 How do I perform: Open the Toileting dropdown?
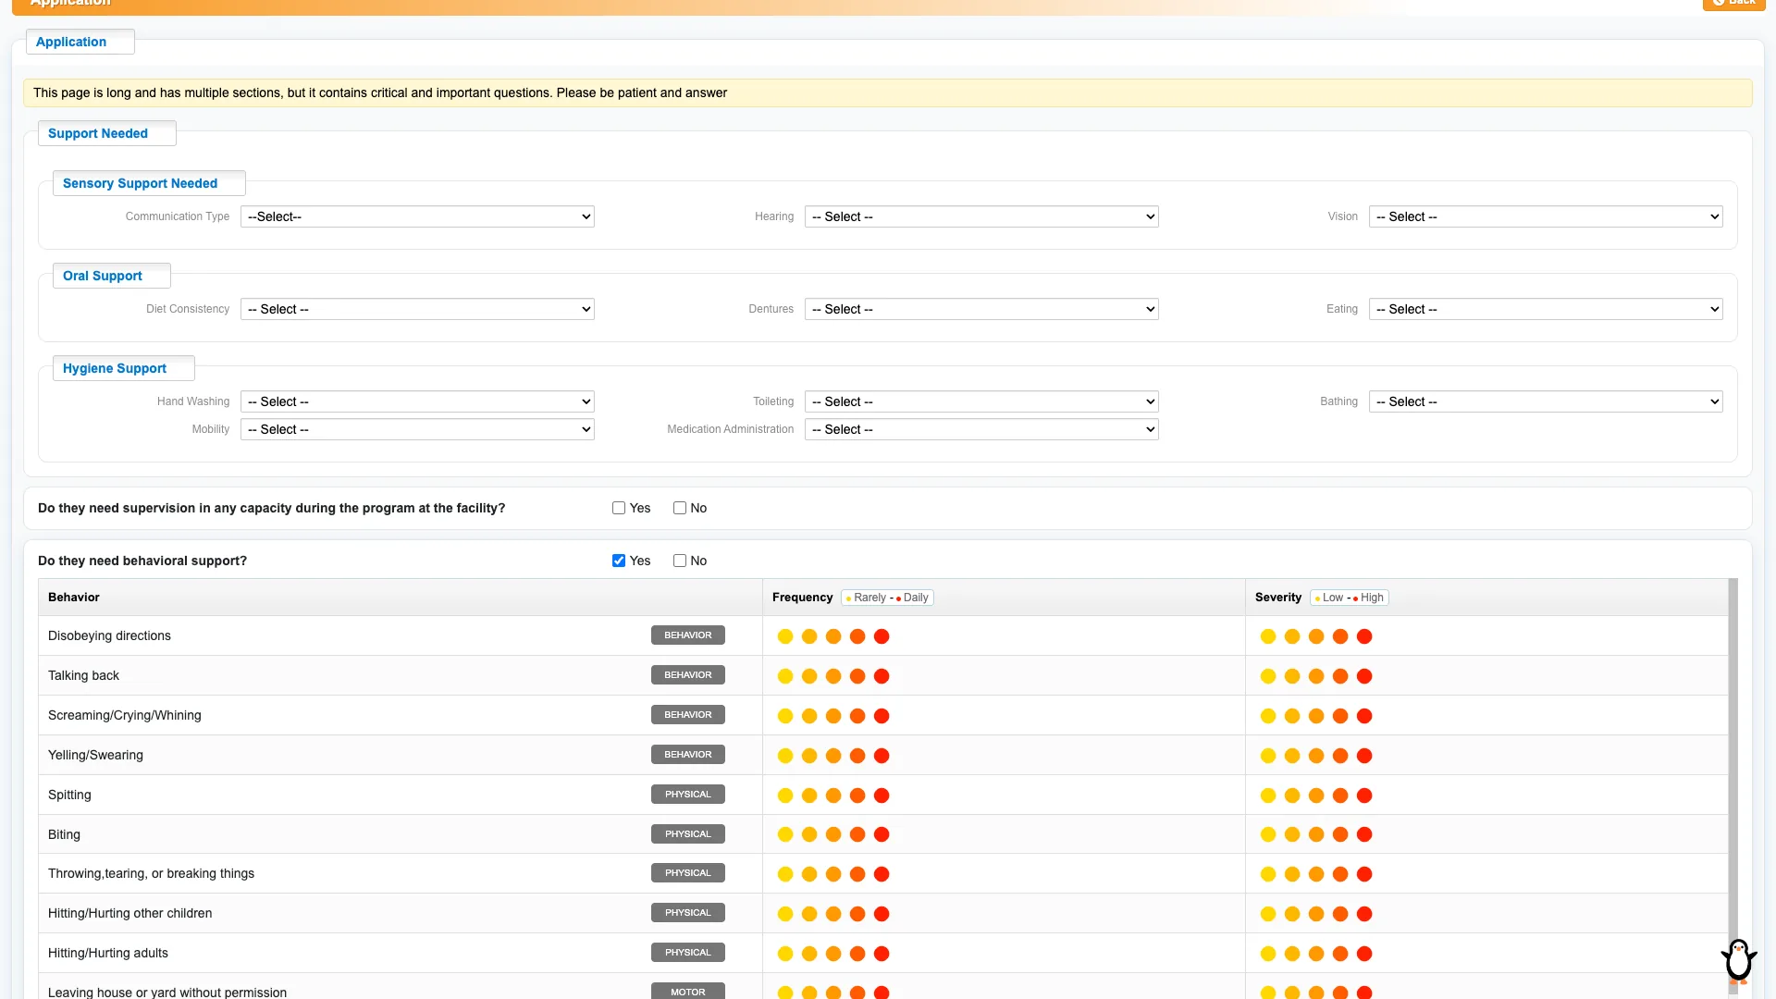[981, 401]
